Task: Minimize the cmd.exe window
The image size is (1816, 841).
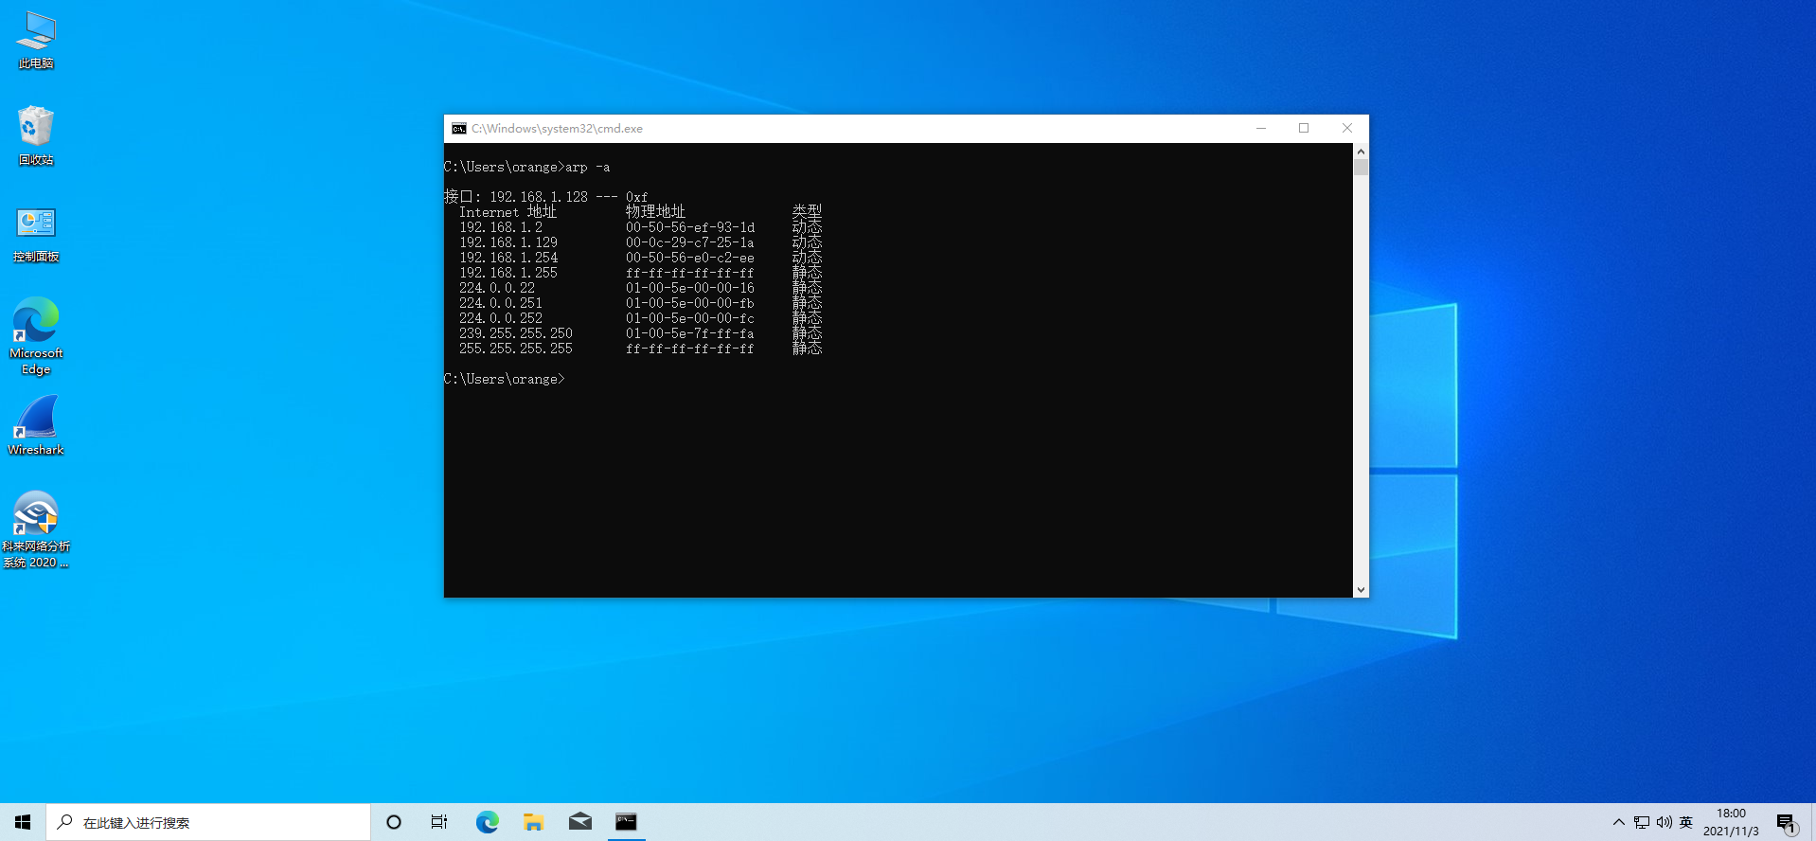Action: pos(1261,128)
